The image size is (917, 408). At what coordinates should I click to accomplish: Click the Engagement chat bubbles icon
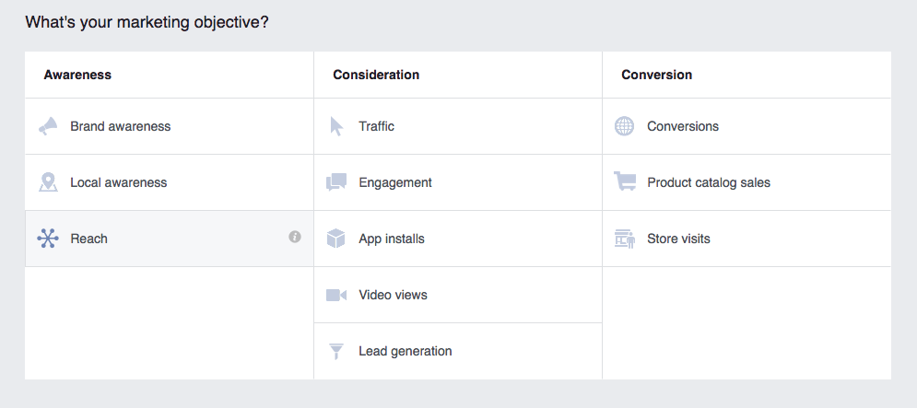[336, 182]
